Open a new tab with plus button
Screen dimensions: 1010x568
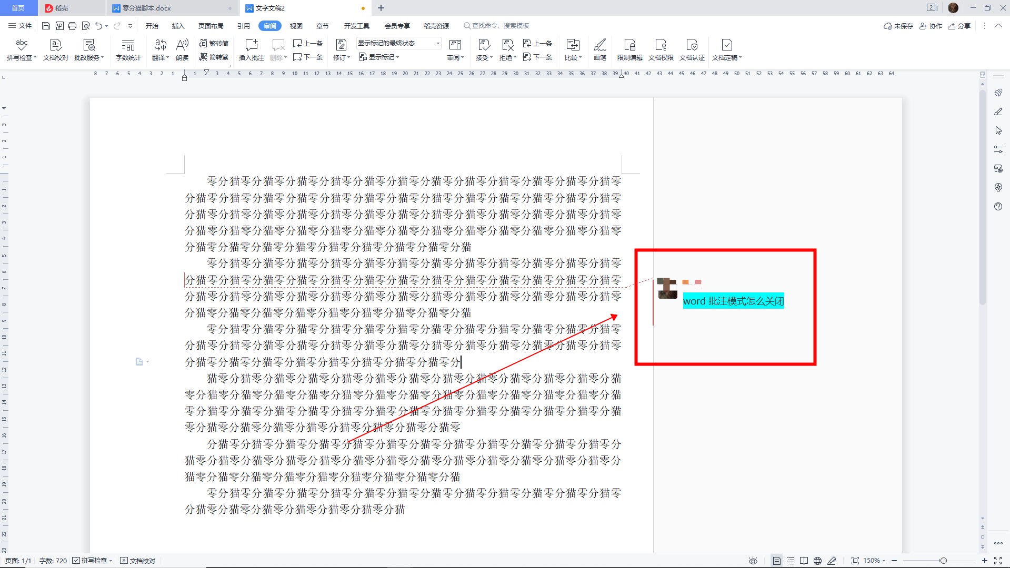[x=381, y=8]
